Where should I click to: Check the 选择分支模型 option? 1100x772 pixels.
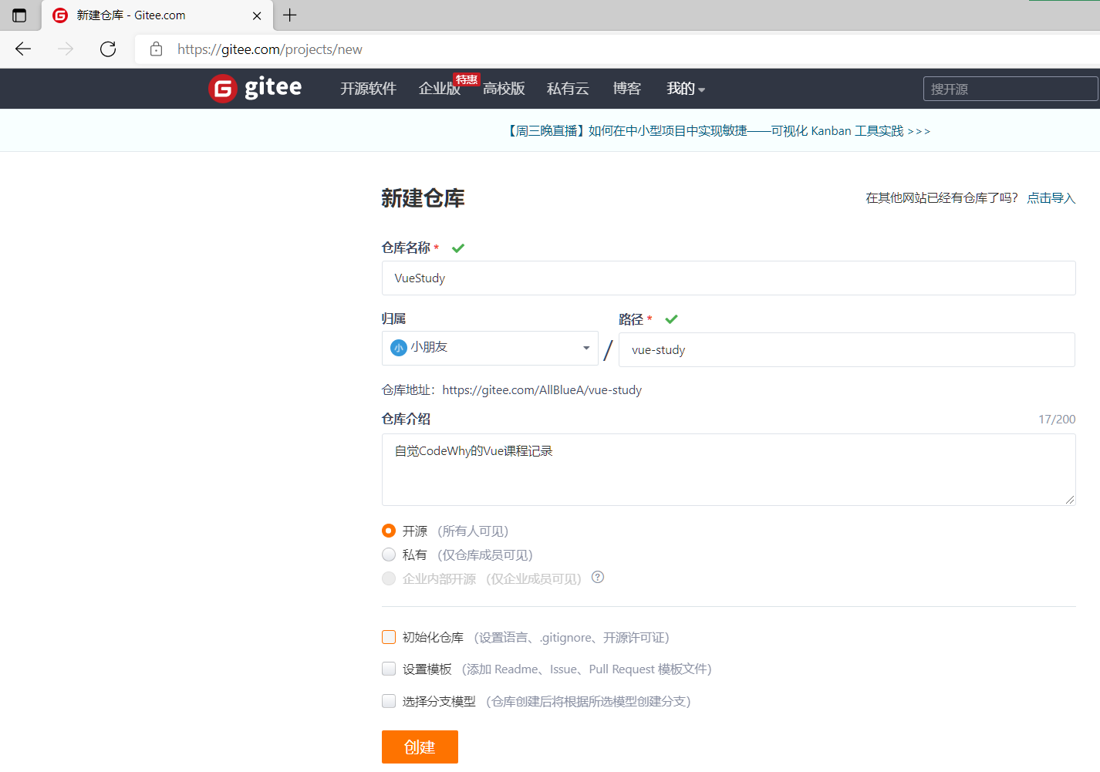coord(388,700)
